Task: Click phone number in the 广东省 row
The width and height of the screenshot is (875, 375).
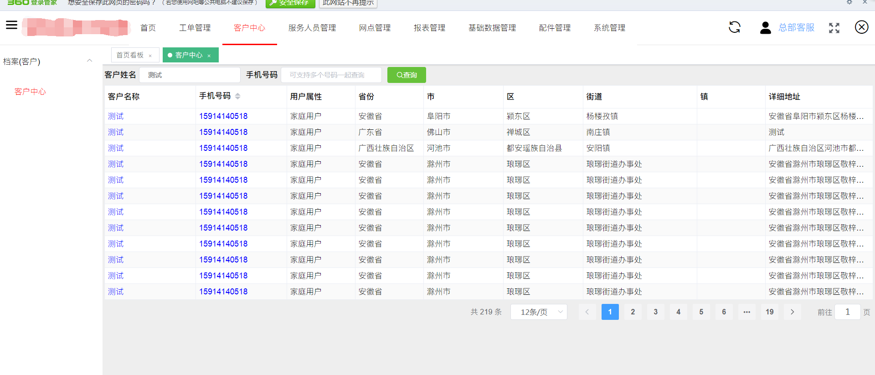Action: [x=223, y=132]
